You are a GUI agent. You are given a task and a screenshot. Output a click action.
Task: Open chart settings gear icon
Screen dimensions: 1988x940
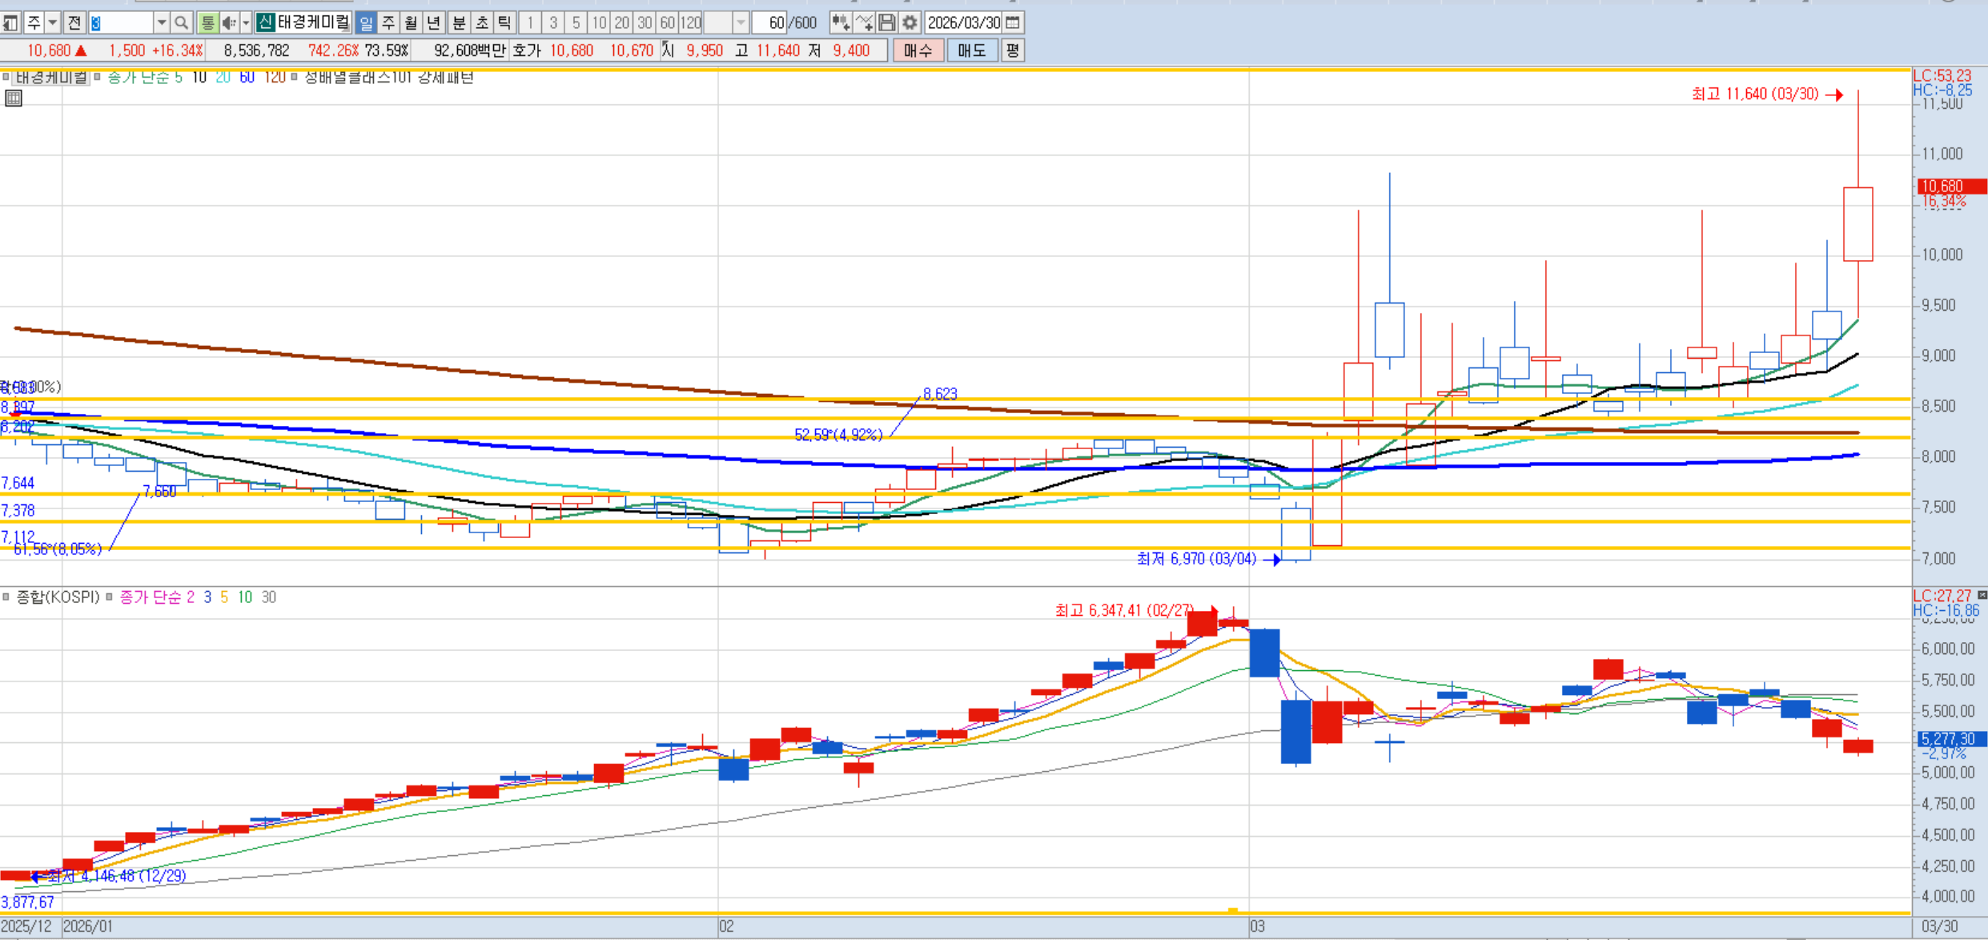(910, 23)
